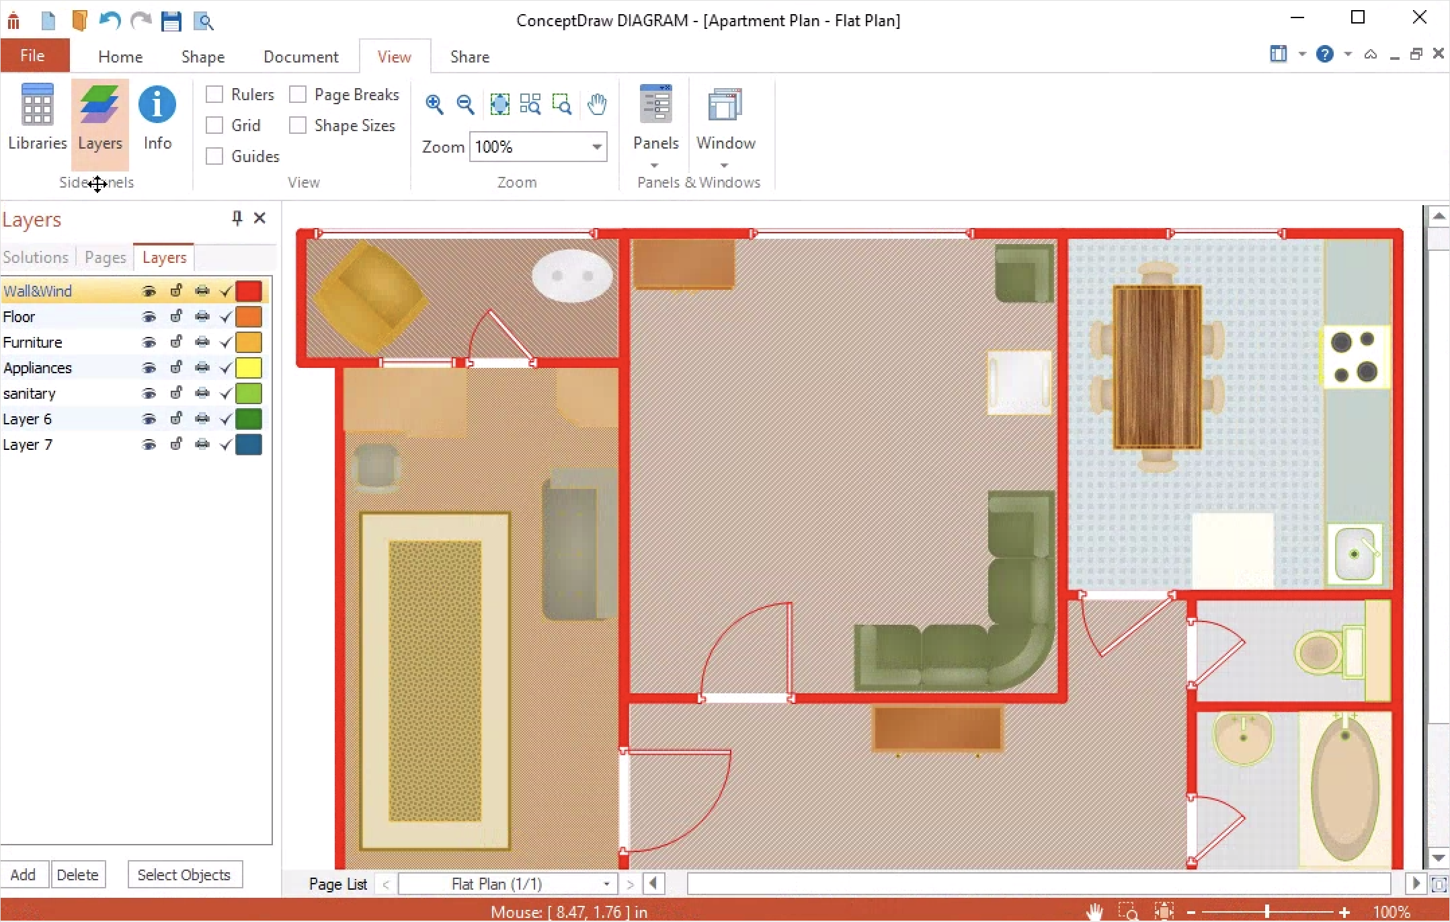Switch to the Pages panel tab
This screenshot has width=1450, height=922.
(x=106, y=258)
